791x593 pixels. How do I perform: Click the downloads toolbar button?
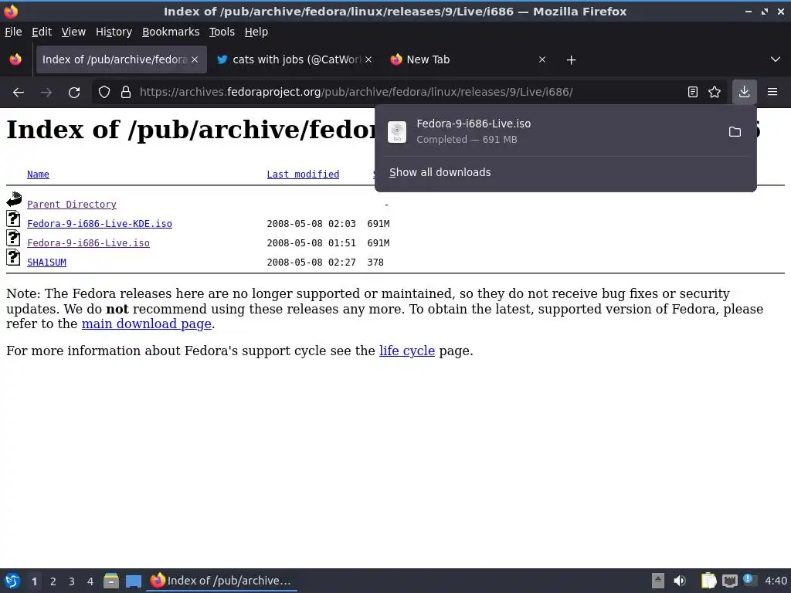tap(744, 92)
